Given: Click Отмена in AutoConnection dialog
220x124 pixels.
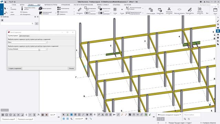Looking at the screenshot, I should [x=71, y=69].
